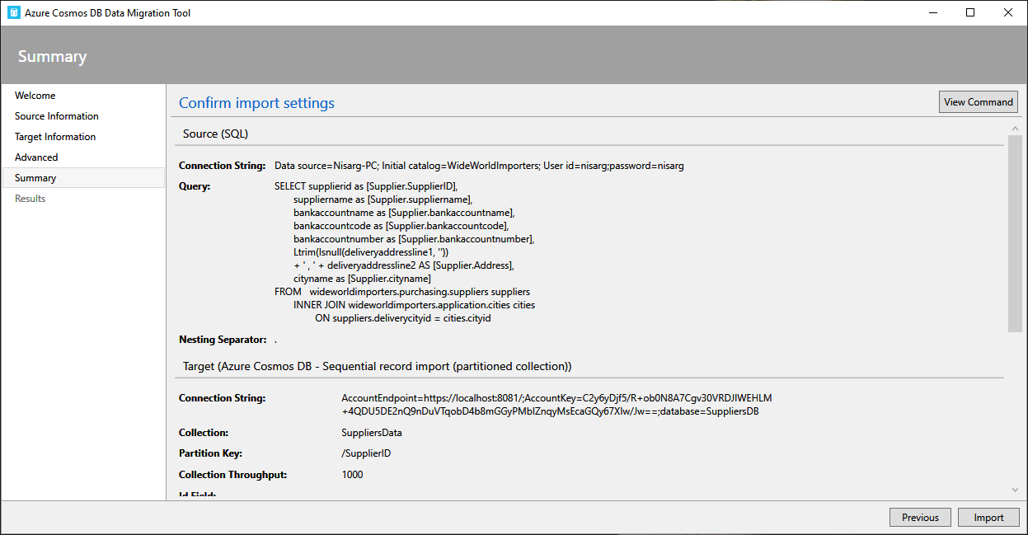
Task: Maximize the Data Migration Tool window
Action: [970, 12]
